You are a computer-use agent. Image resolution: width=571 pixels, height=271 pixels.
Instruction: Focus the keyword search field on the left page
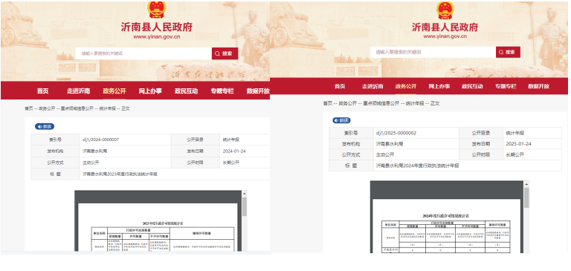(x=143, y=53)
